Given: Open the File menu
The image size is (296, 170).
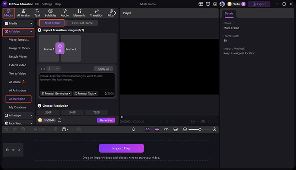Looking at the screenshot, I should [x=37, y=4].
